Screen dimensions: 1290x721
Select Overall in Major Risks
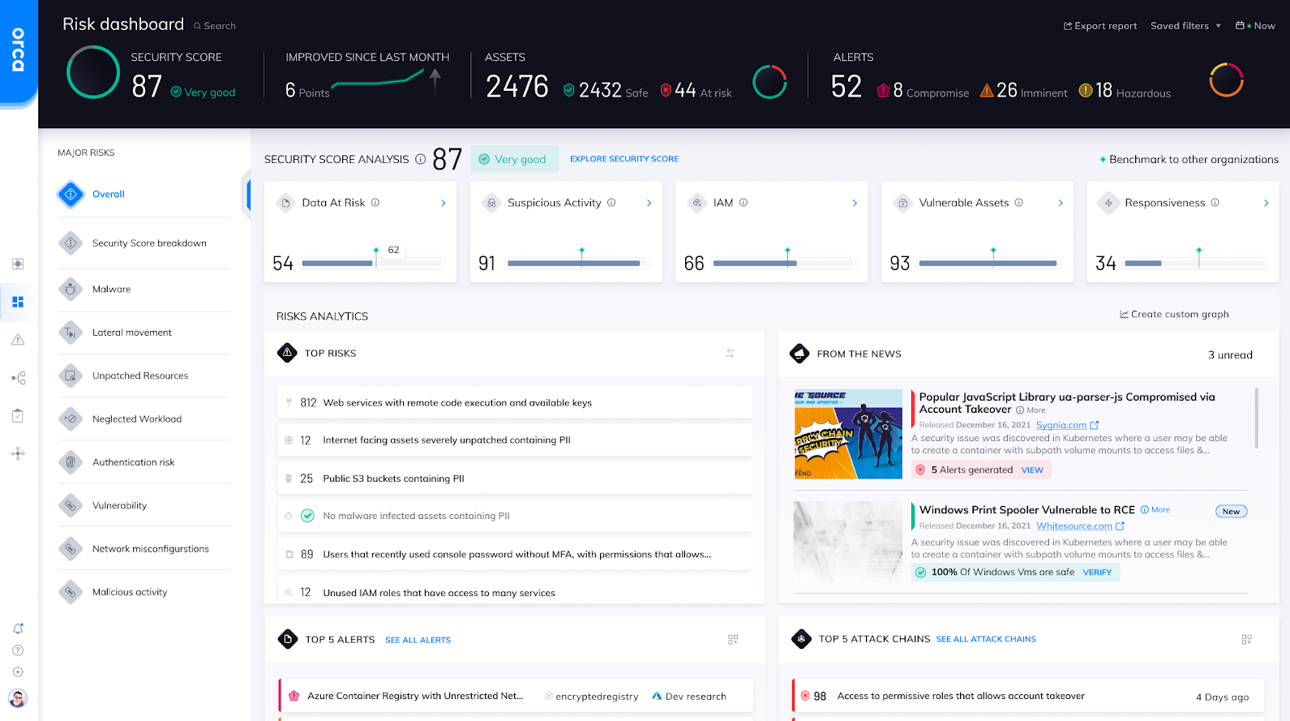click(109, 194)
